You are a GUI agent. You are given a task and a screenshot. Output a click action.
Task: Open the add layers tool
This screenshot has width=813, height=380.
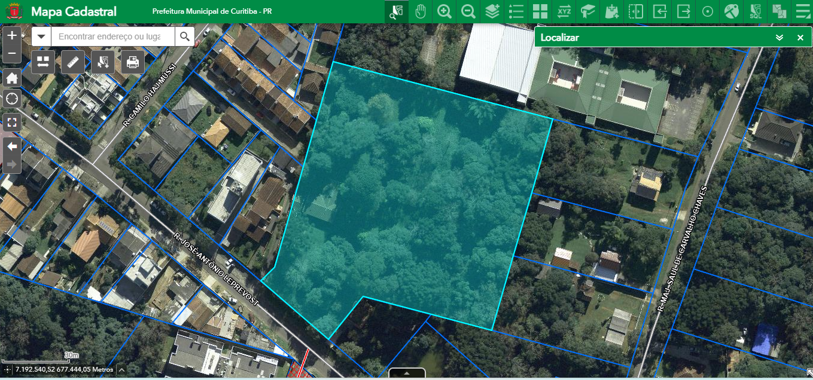(x=492, y=11)
